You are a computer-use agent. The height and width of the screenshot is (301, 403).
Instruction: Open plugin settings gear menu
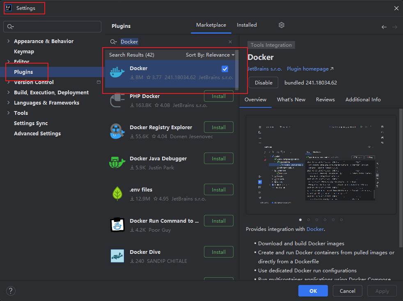[282, 25]
